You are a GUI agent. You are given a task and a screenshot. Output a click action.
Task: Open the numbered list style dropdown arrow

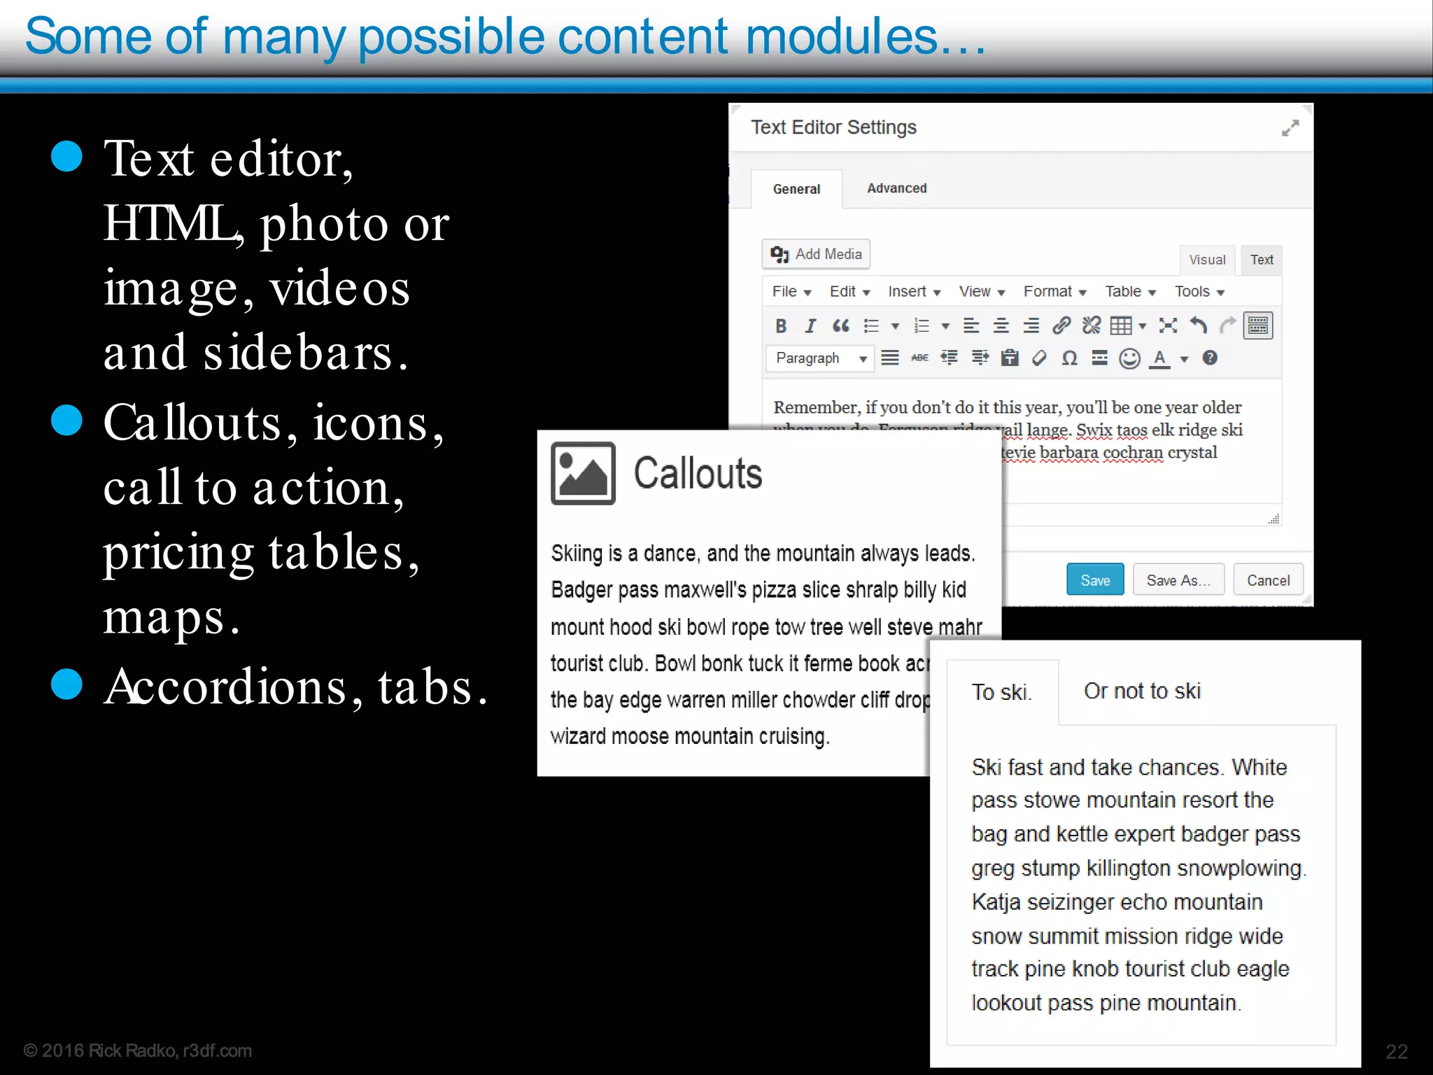[x=945, y=326]
